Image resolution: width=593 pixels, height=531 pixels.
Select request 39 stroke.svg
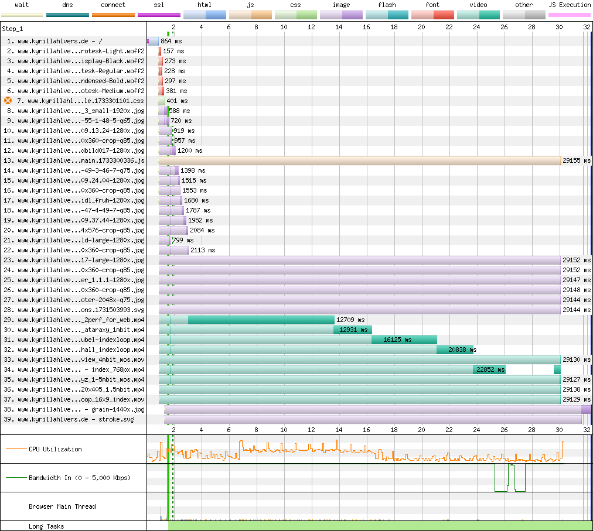click(x=69, y=419)
